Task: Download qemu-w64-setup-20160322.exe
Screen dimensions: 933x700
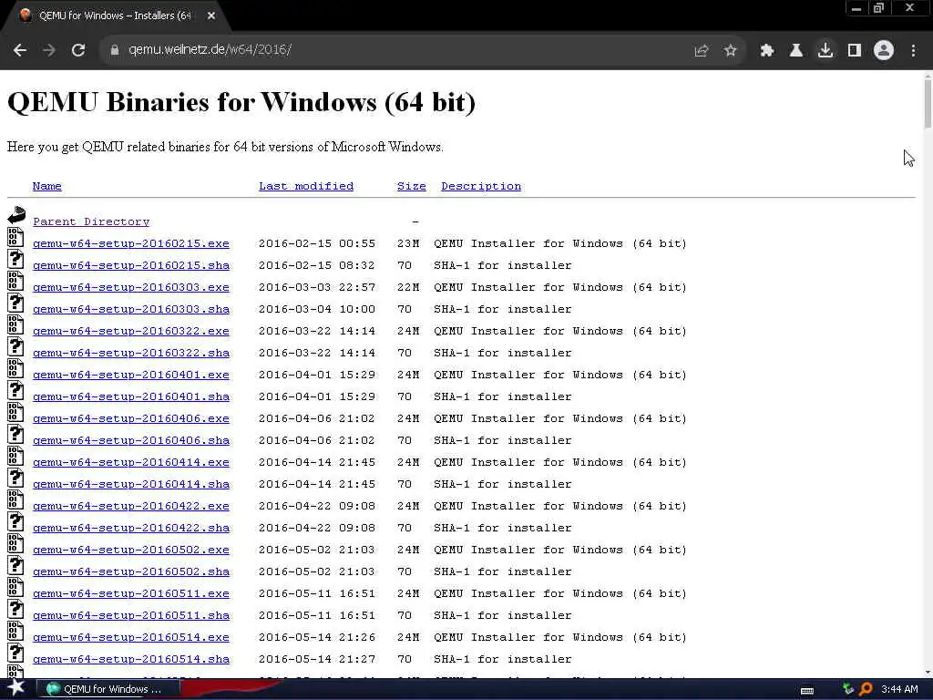Action: [131, 331]
